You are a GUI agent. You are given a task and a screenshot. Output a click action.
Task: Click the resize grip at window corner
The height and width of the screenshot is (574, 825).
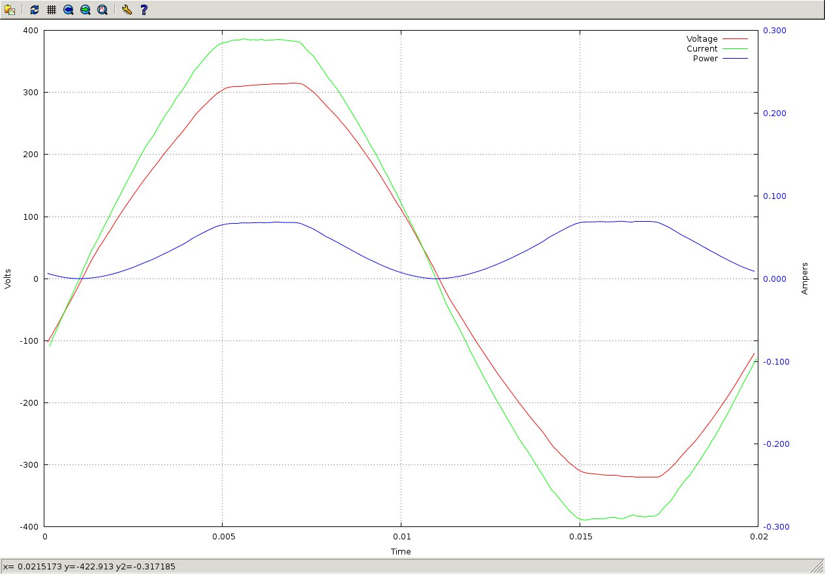(x=818, y=567)
